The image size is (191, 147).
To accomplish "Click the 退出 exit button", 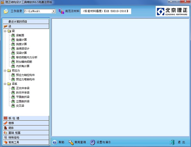I will click(178, 142).
